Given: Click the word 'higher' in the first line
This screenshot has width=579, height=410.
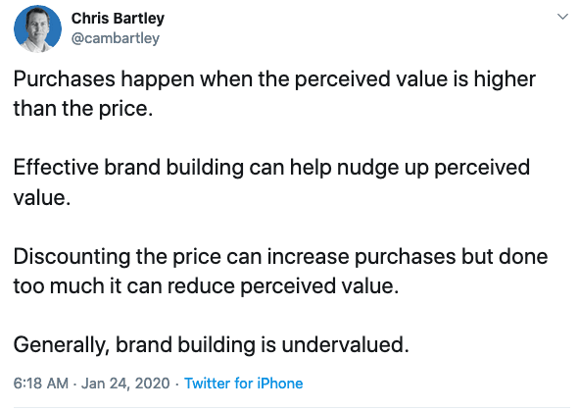Looking at the screenshot, I should coord(505,79).
